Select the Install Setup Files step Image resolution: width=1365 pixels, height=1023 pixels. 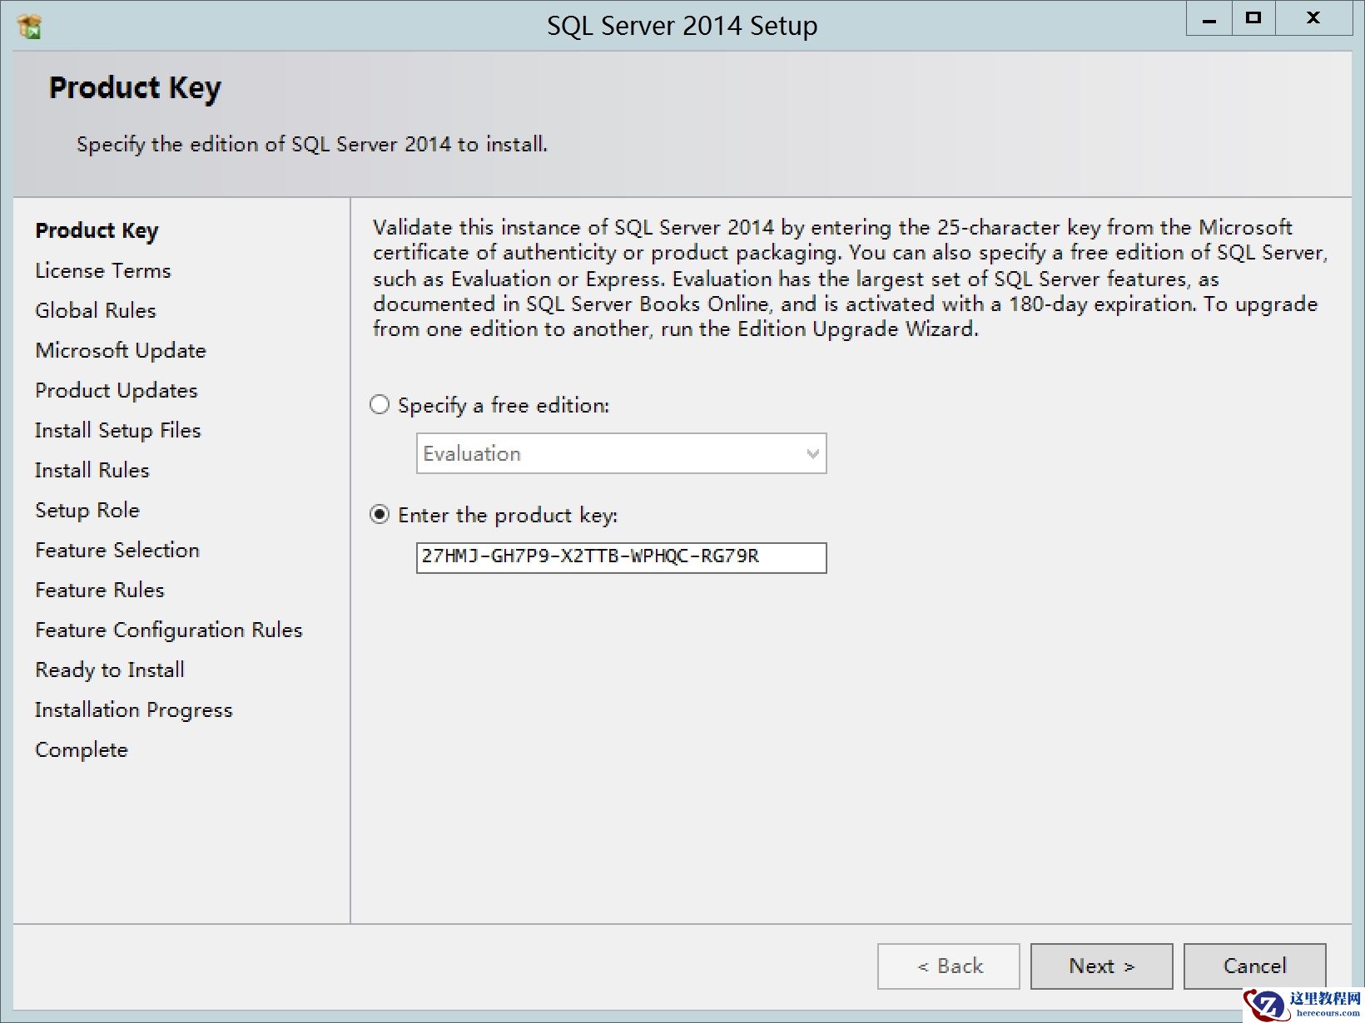[x=117, y=430]
